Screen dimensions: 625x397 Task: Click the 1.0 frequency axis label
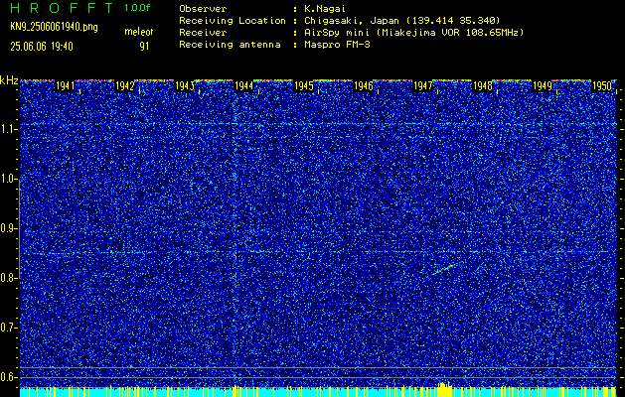(x=8, y=180)
